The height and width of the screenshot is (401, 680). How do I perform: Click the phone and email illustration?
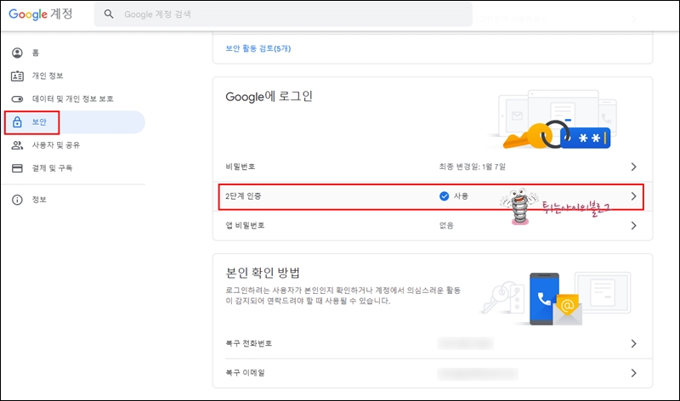pyautogui.click(x=557, y=299)
